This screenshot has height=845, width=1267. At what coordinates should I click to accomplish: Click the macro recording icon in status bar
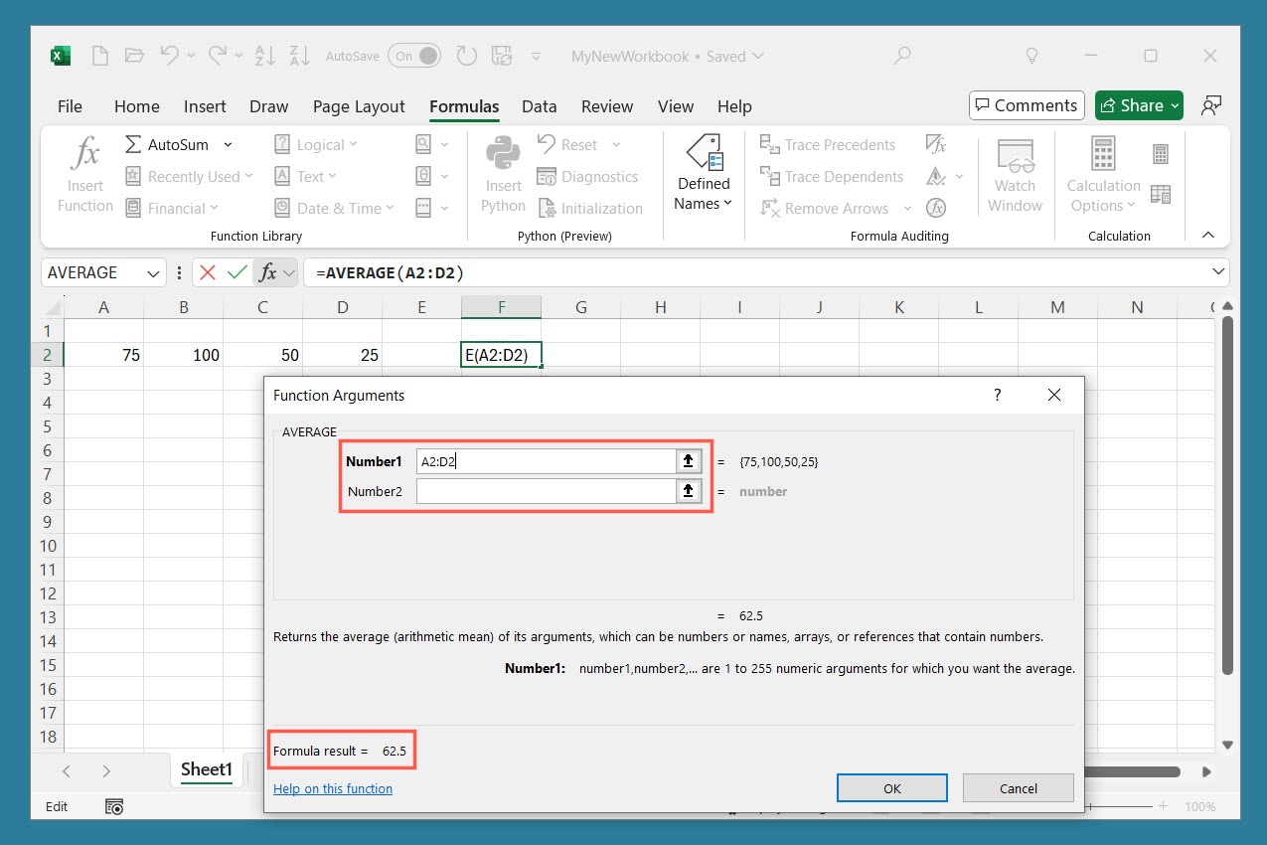tap(114, 806)
